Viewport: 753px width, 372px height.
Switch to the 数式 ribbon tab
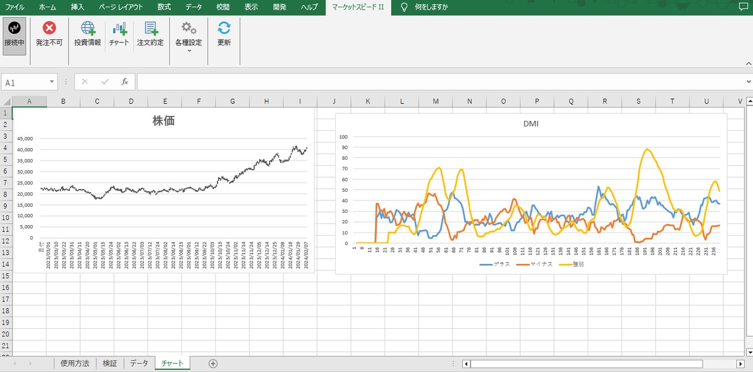point(164,7)
